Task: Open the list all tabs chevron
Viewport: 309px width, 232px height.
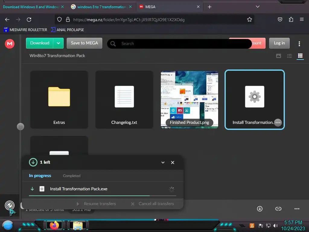Action: click(x=258, y=7)
